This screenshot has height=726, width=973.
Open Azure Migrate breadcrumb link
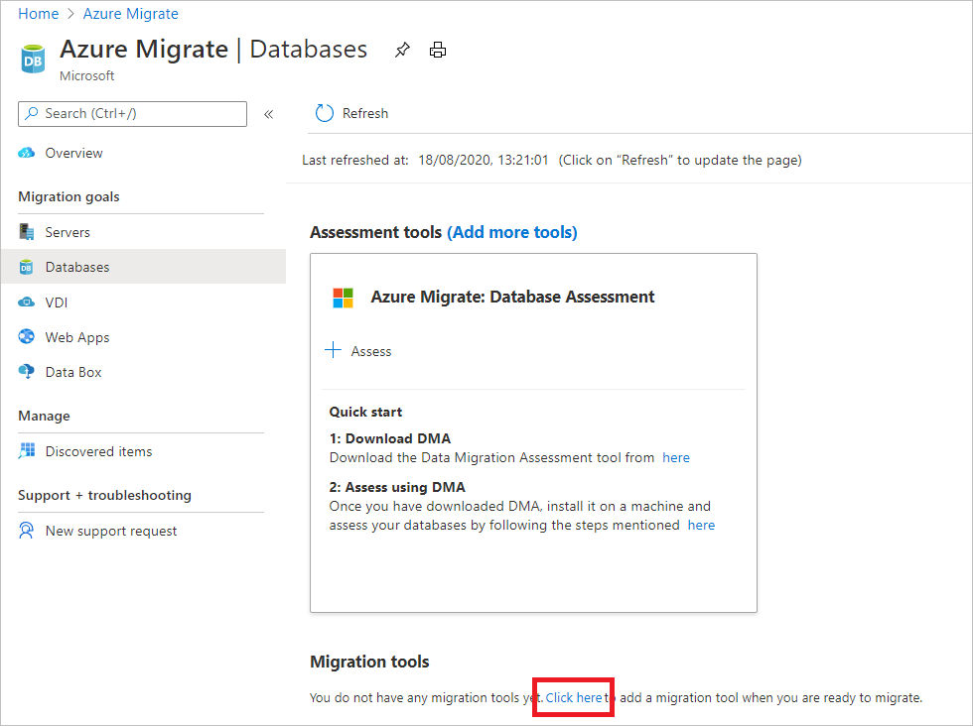131,14
